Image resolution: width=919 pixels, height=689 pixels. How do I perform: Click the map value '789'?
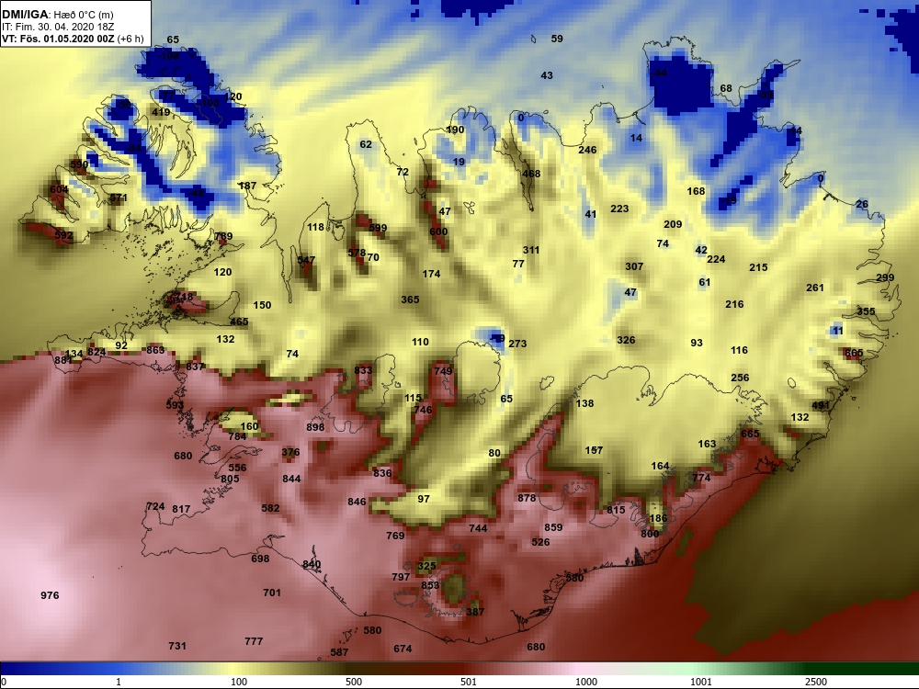[x=223, y=236]
